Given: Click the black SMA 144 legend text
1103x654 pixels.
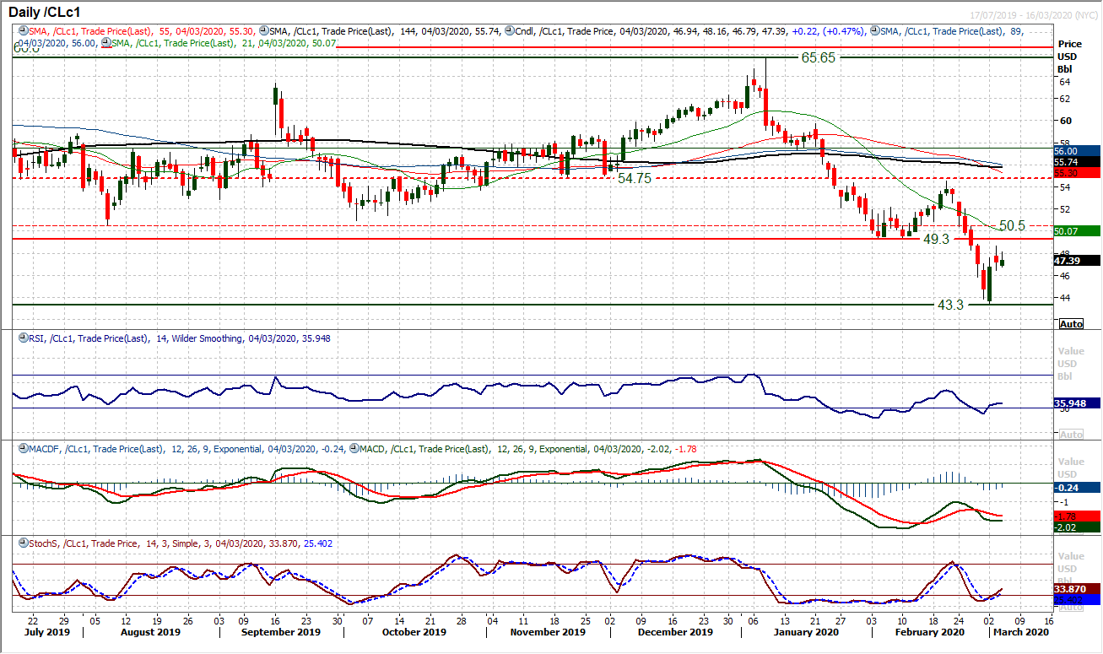Looking at the screenshot, I should click(x=386, y=31).
